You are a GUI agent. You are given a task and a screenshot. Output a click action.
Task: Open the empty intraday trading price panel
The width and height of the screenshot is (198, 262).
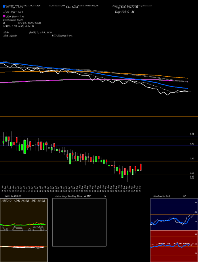coord(79,222)
